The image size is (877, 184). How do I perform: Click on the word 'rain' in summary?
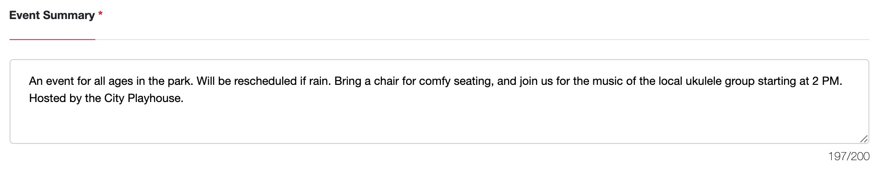[318, 82]
